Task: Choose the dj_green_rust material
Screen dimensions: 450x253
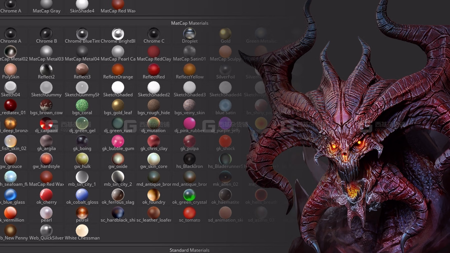Action: 118,125
